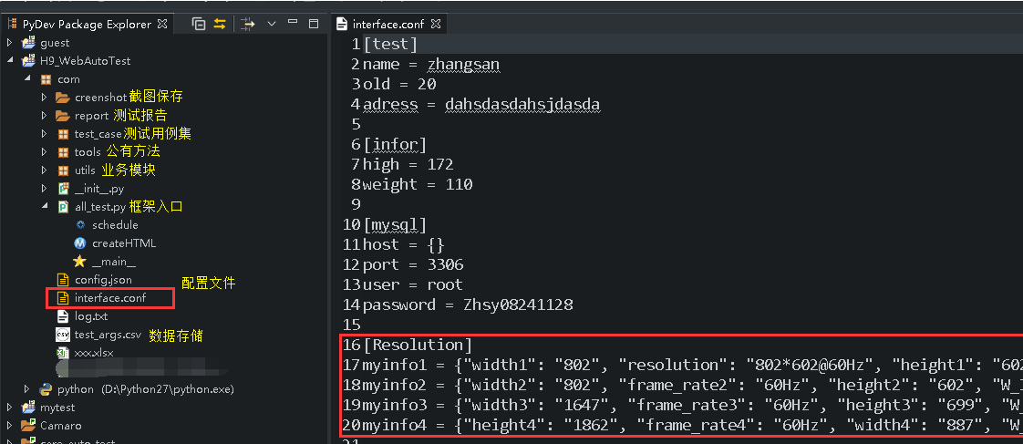Expand the guest project
The width and height of the screenshot is (1023, 444).
pos(10,42)
